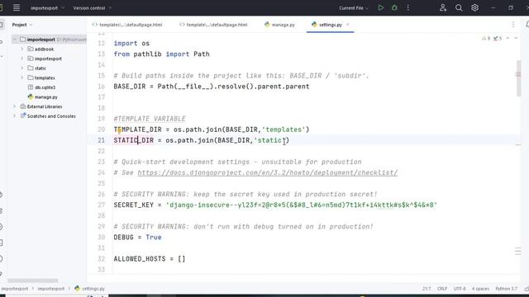The image size is (529, 297).
Task: Select the addbook folder in project tree
Action: click(x=44, y=49)
